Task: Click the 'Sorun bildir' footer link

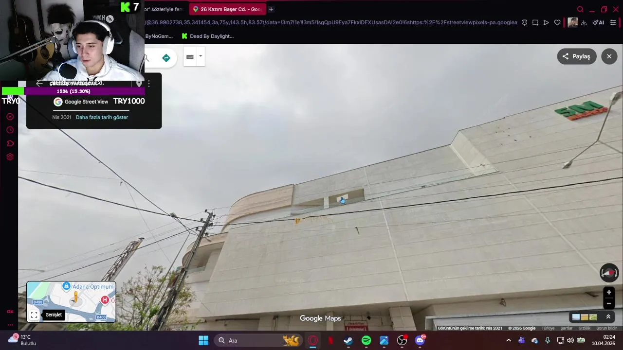Action: 606,328
